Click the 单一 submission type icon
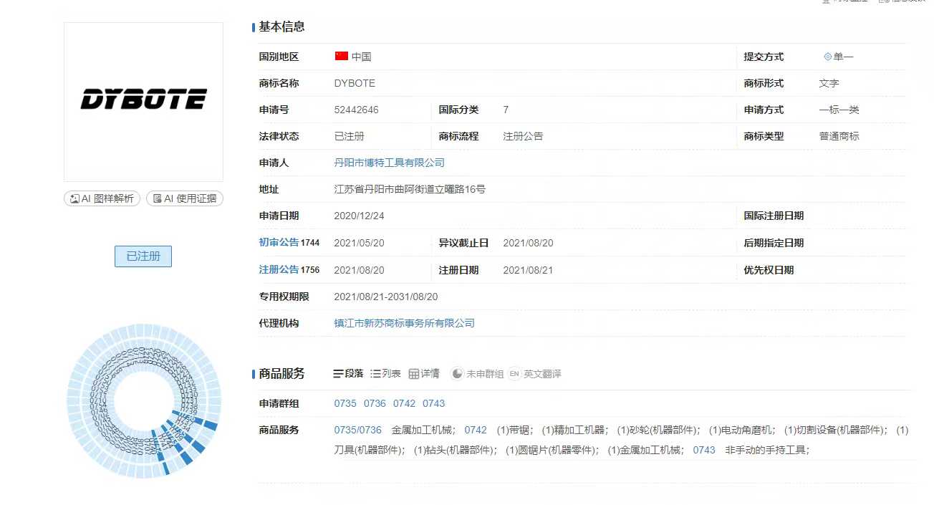The image size is (934, 505). [828, 57]
